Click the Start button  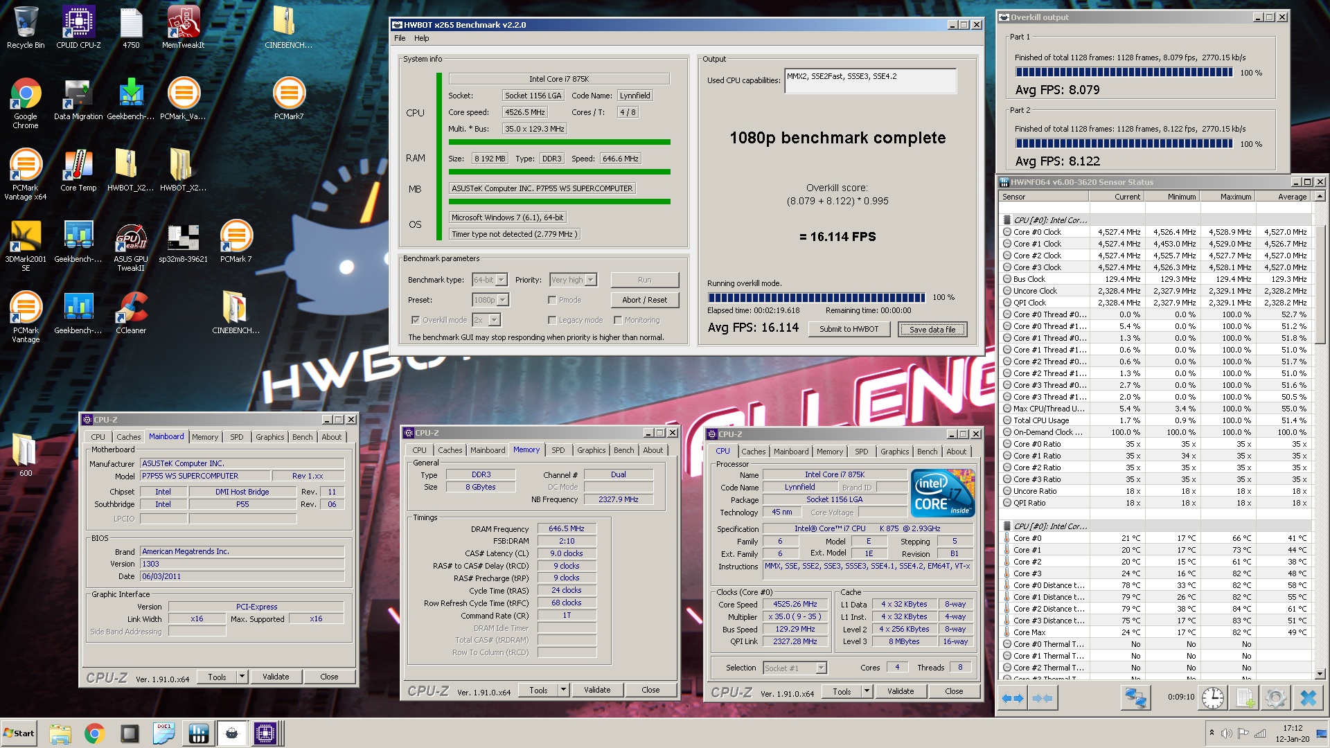click(x=19, y=733)
